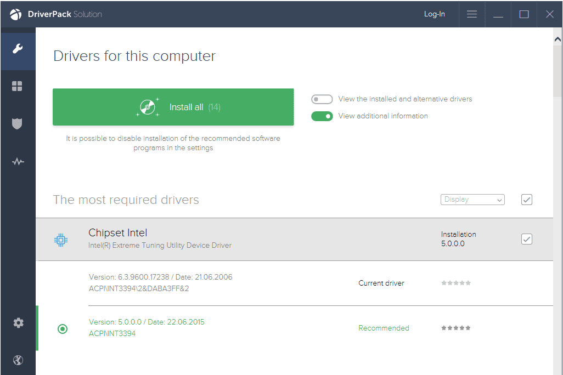The height and width of the screenshot is (375, 563).
Task: Click the Recommended driver star rating
Action: coord(456,328)
